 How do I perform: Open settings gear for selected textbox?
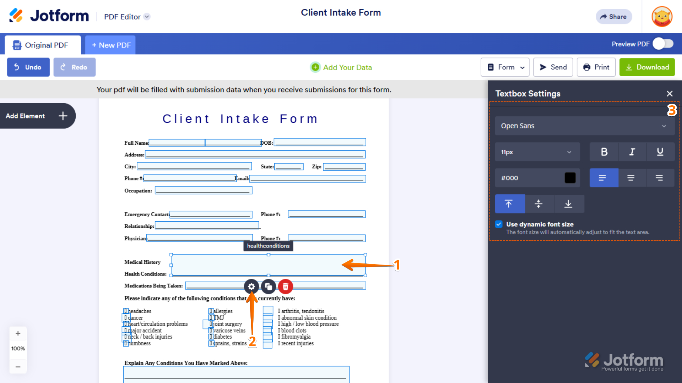click(251, 287)
